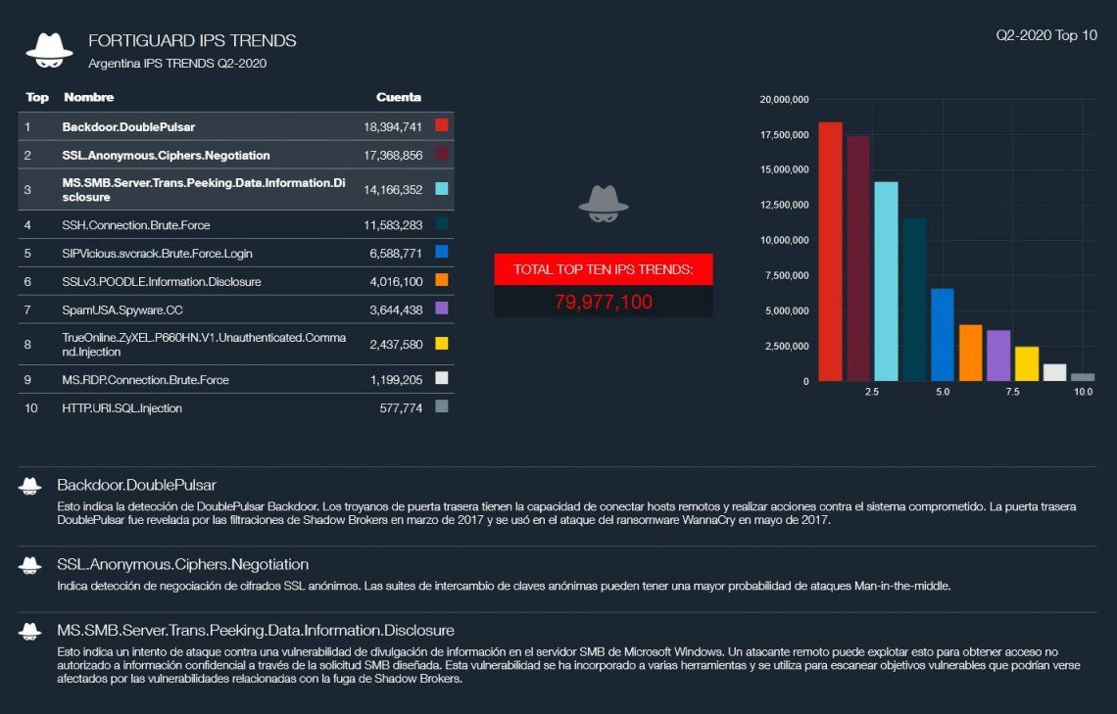This screenshot has height=714, width=1117.
Task: Click the white hacker hat logo beside FortiGuard IPS Trends
Action: (49, 50)
